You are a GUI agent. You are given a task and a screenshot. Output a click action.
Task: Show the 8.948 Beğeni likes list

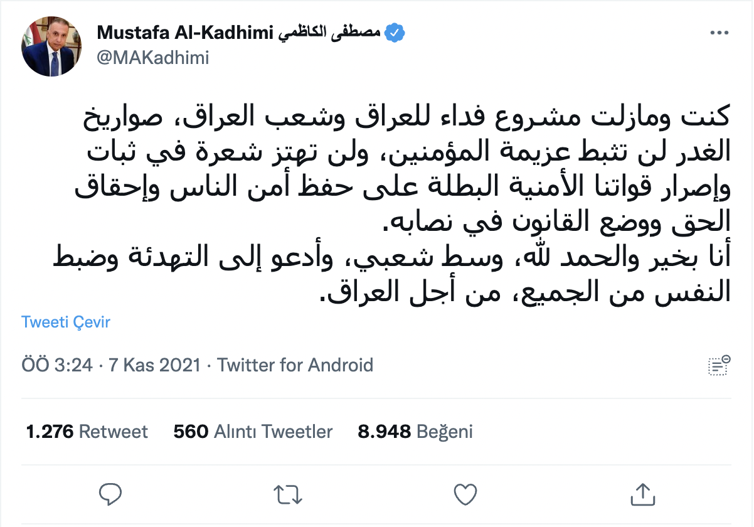click(415, 432)
